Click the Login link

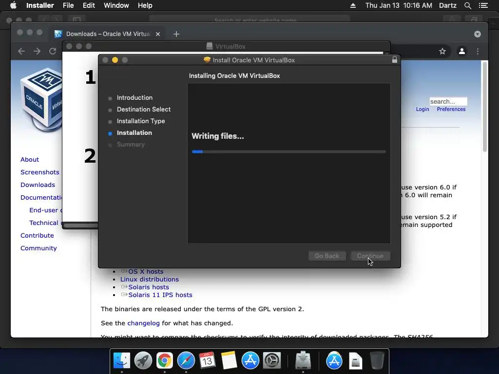click(x=422, y=110)
